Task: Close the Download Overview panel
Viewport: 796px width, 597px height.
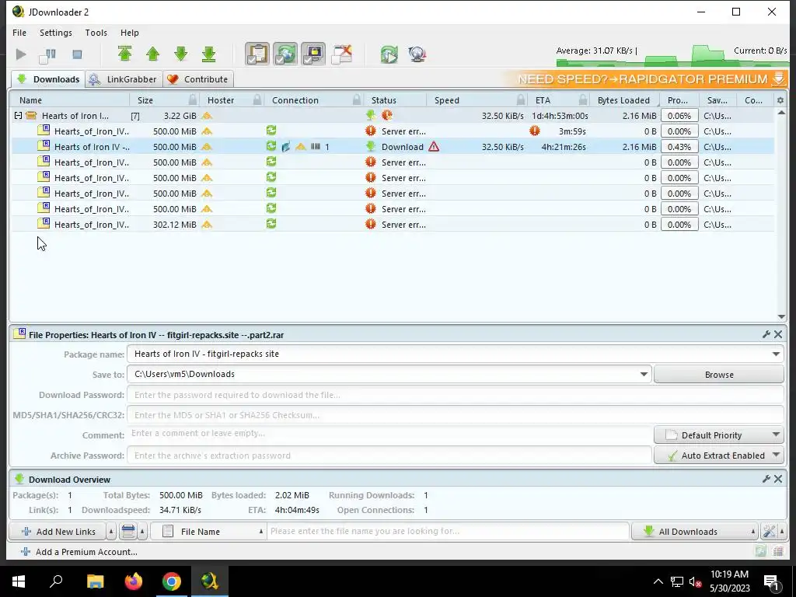Action: [778, 479]
